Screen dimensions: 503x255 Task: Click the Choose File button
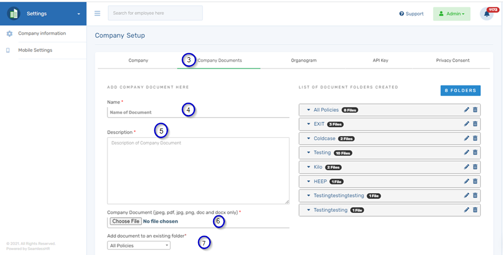point(125,221)
